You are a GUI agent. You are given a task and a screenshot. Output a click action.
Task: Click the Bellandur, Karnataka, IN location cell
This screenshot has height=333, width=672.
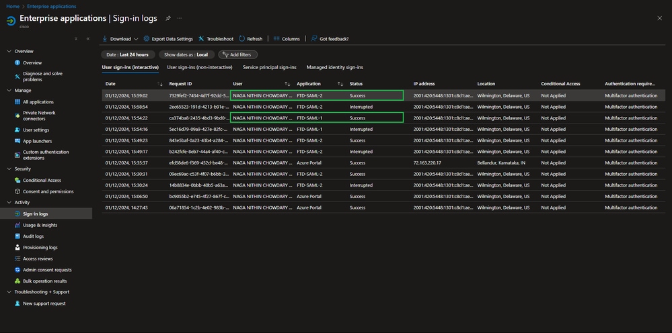click(501, 163)
